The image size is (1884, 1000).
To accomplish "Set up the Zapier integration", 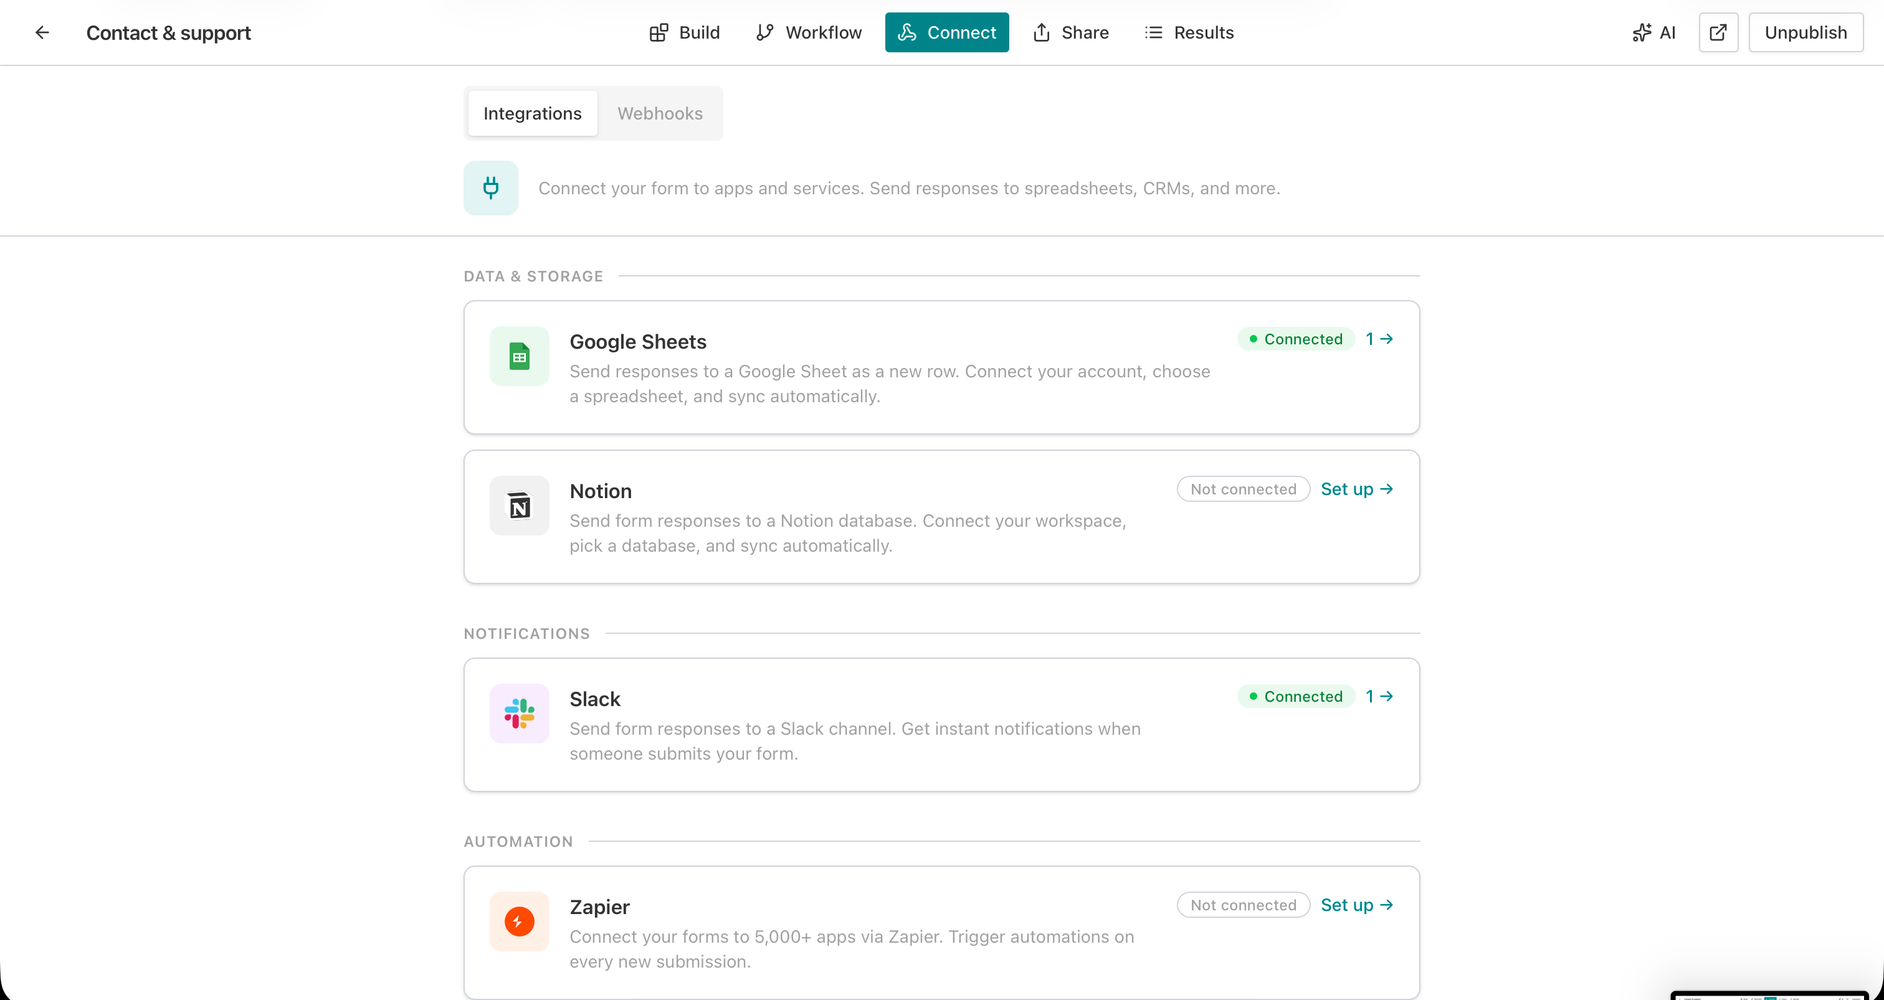I will pyautogui.click(x=1357, y=905).
